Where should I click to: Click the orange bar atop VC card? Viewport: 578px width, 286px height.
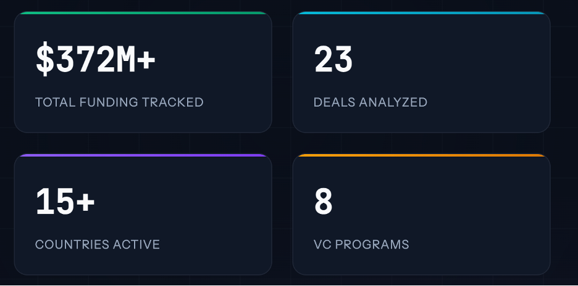421,155
